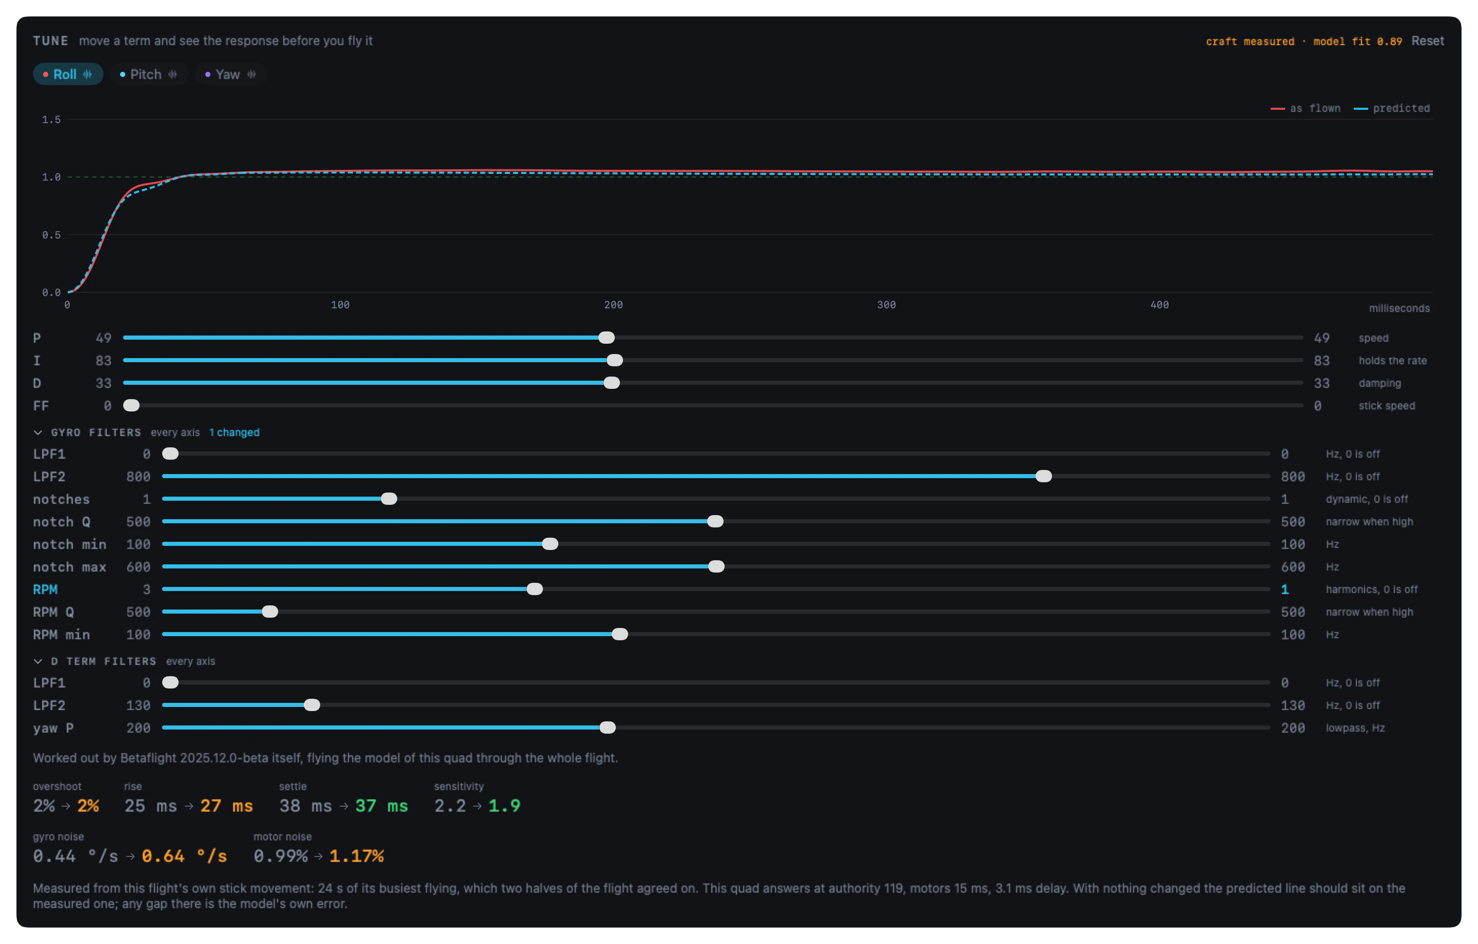Click the predicted gyro noise '0.64 °/s'
The width and height of the screenshot is (1478, 944).
184,856
